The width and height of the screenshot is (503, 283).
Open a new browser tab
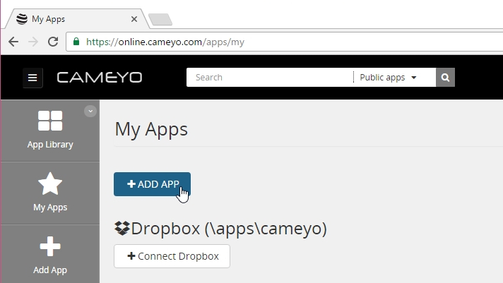click(x=160, y=20)
